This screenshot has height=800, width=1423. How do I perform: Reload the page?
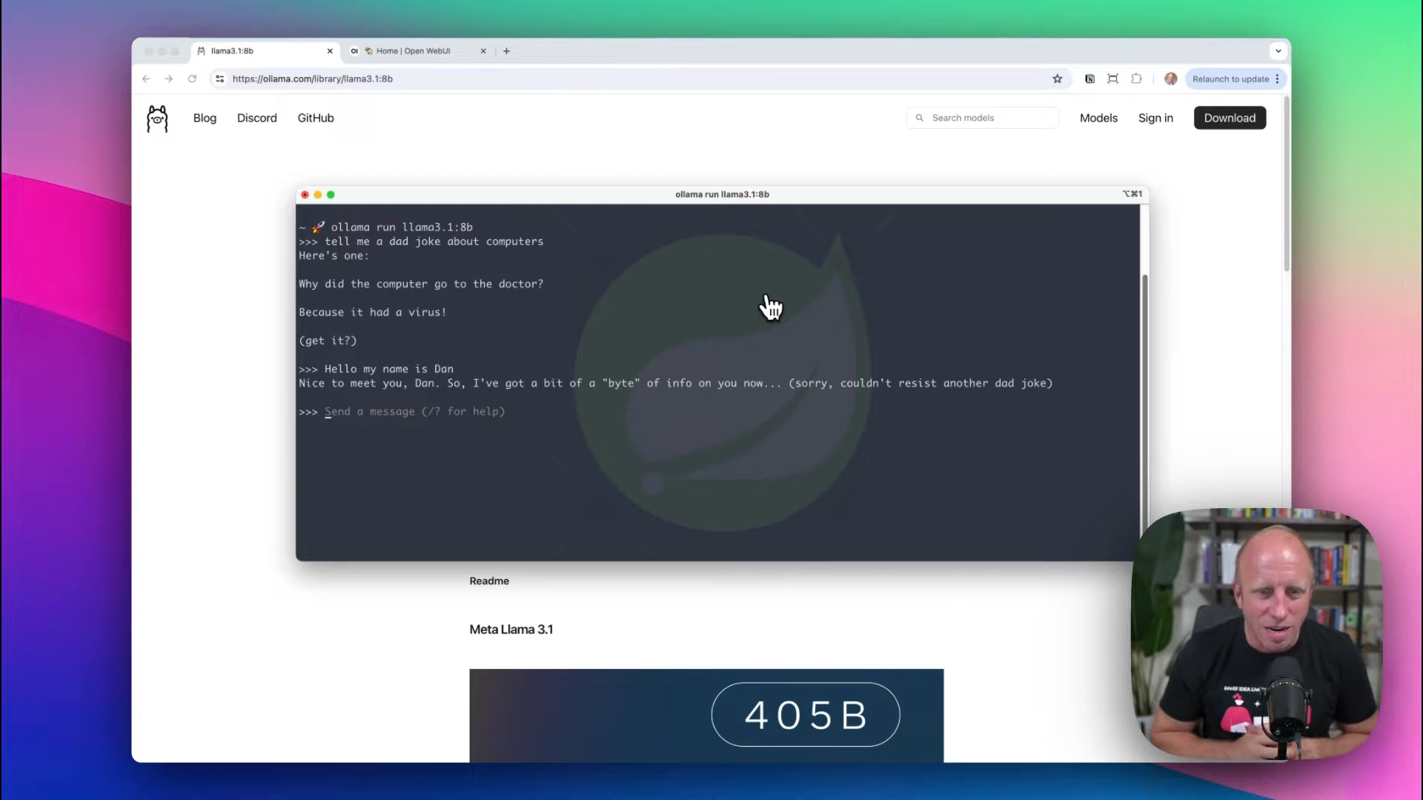(x=192, y=79)
